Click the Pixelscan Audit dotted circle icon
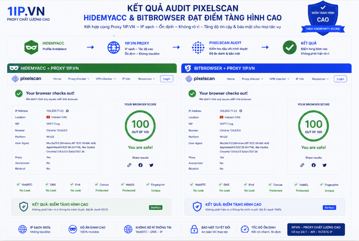The image size is (359, 241). point(198,47)
